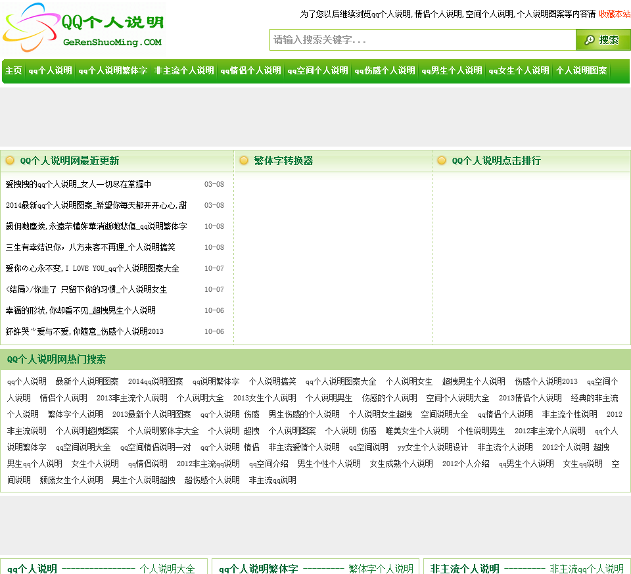Click hot search tag 2013非主流个人说明
The width and height of the screenshot is (631, 574).
132,398
